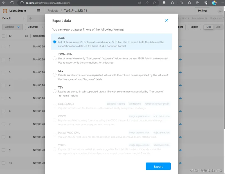Open the browser profile avatar

point(214,3)
